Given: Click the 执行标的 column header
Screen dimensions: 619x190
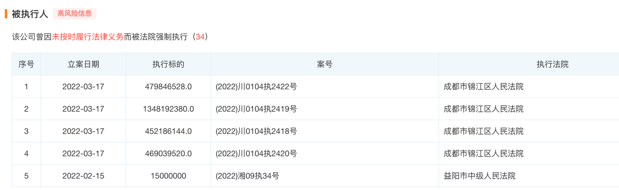Looking at the screenshot, I should (x=168, y=64).
